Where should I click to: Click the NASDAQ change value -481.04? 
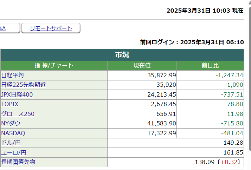(230, 133)
